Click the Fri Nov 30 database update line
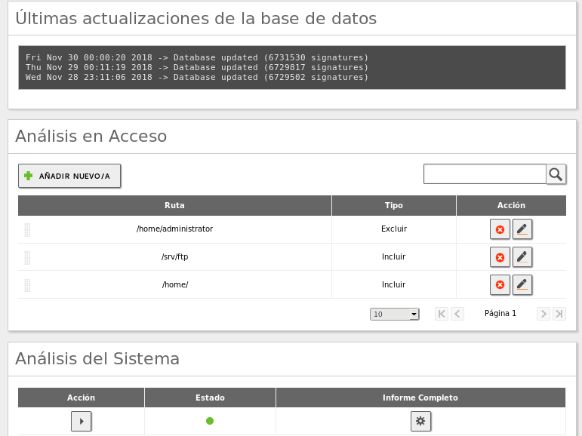 pyautogui.click(x=197, y=57)
